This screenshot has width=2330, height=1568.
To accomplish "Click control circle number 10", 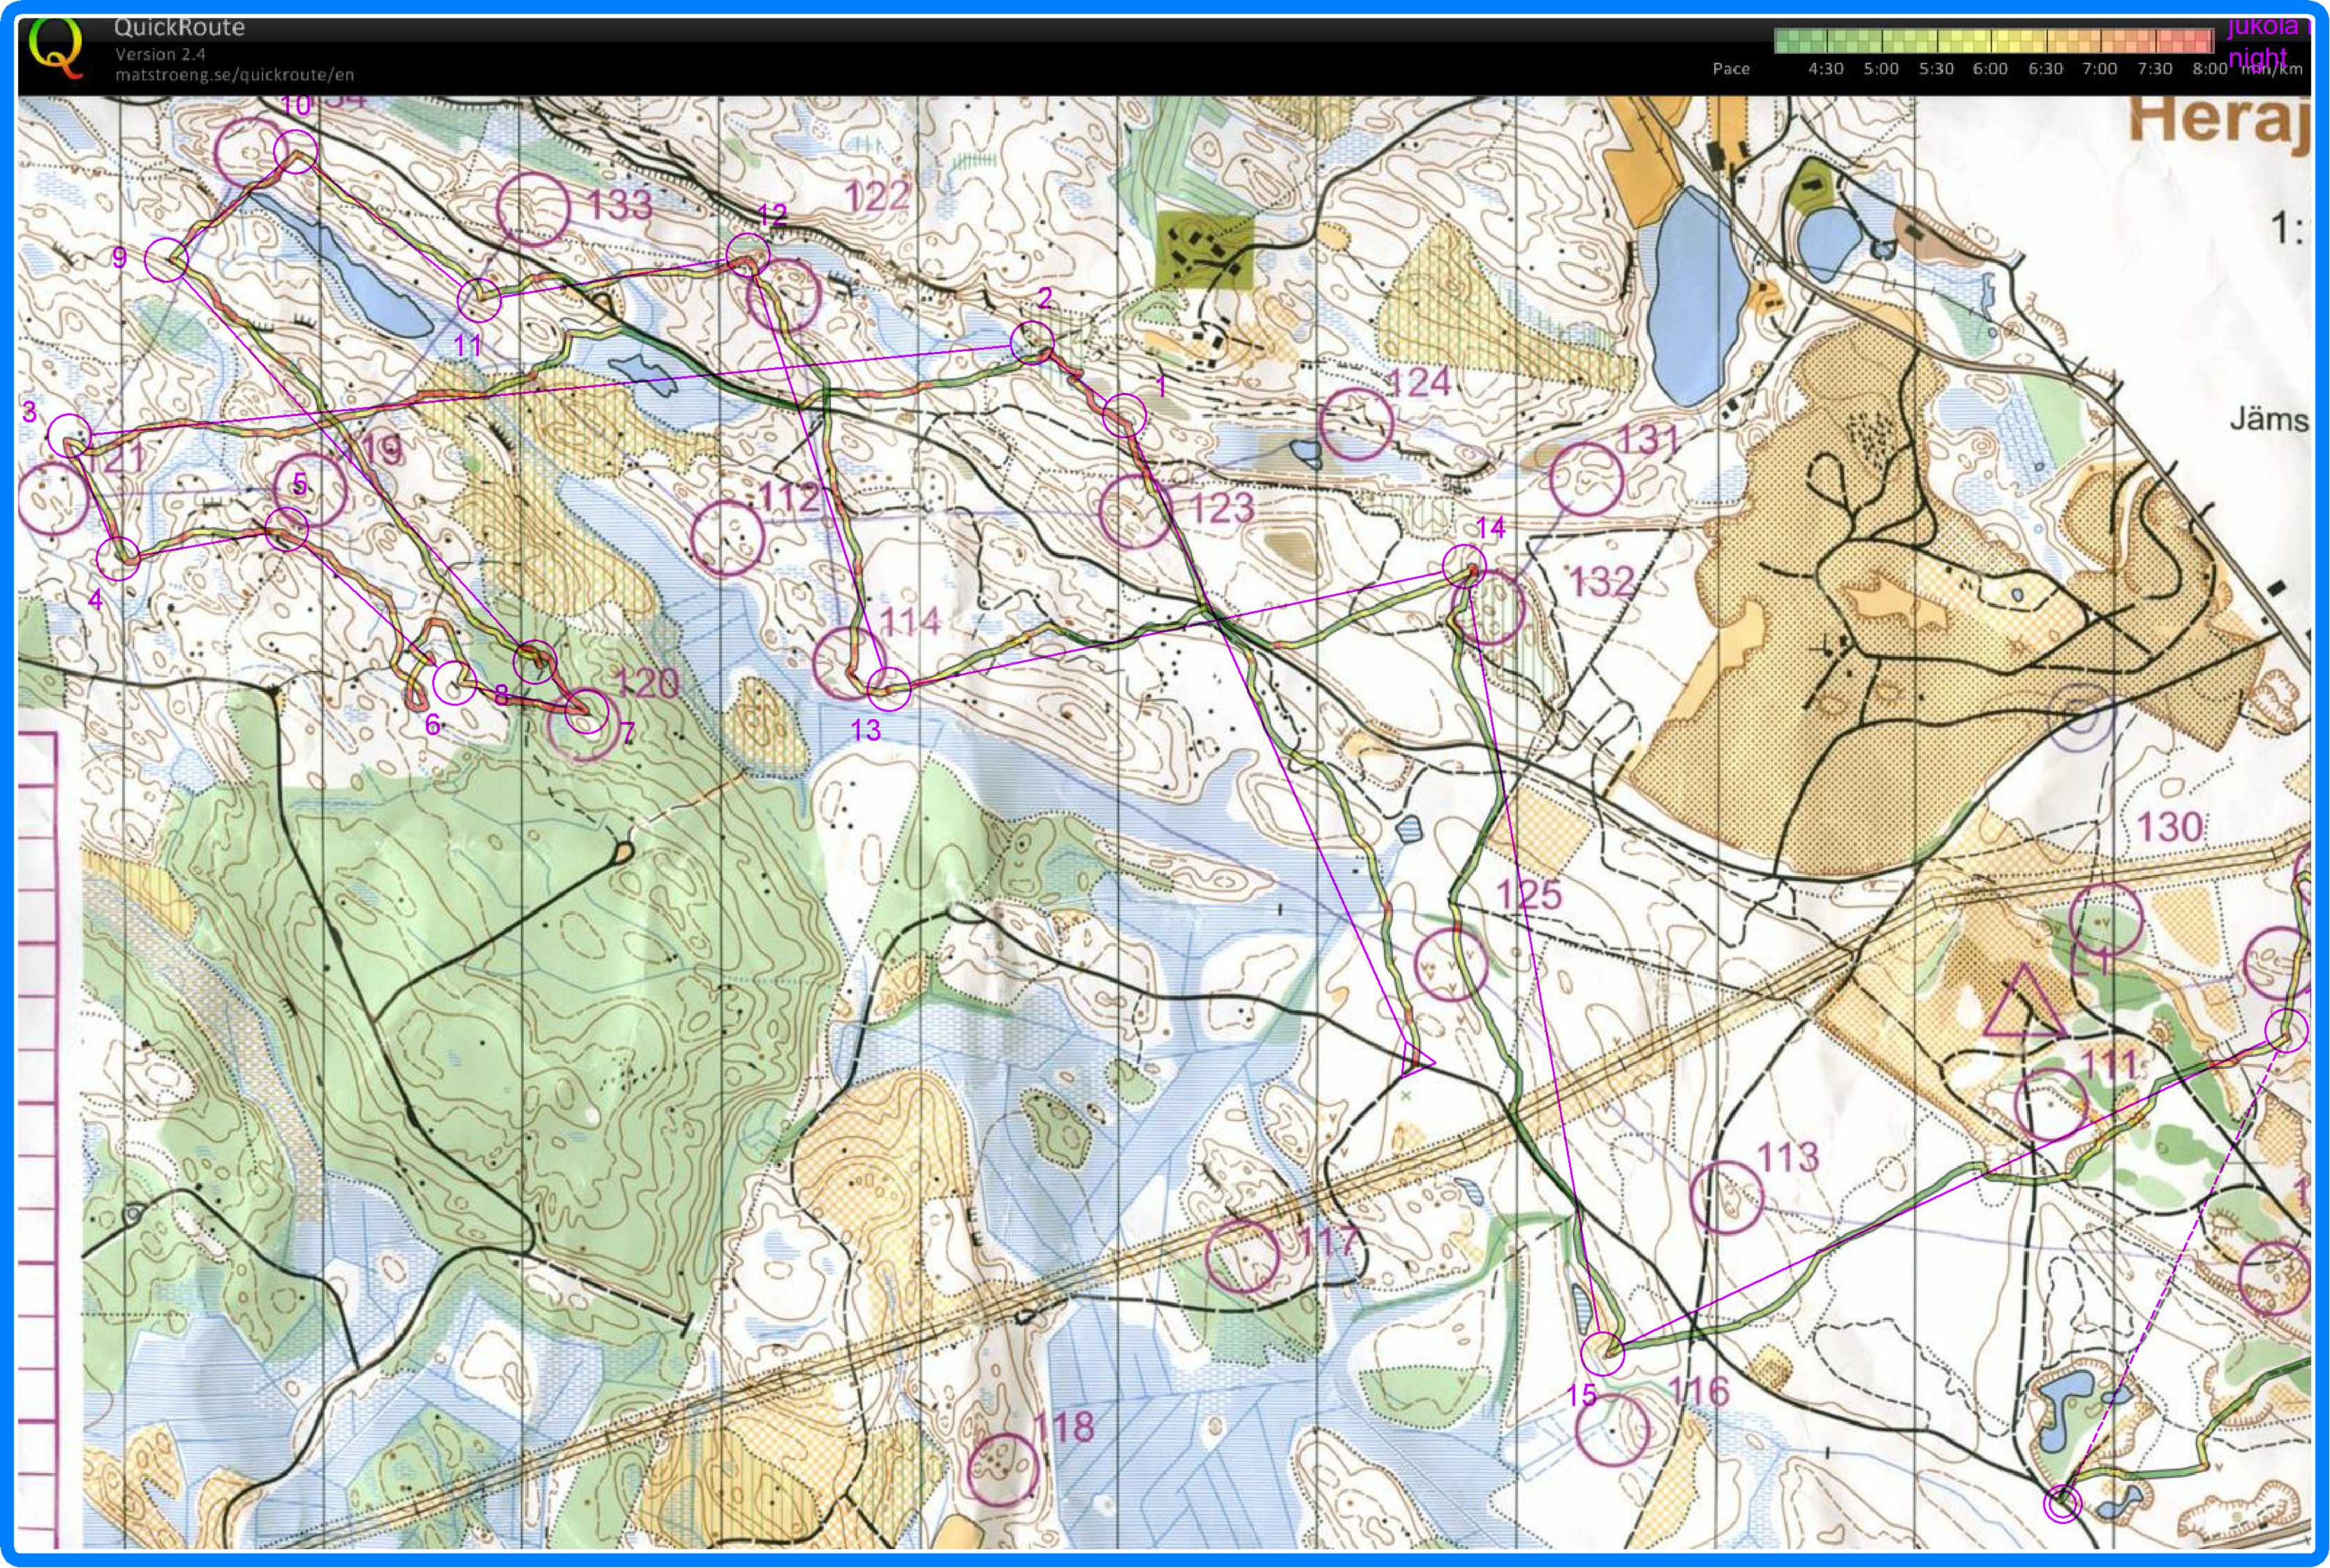I will [296, 151].
